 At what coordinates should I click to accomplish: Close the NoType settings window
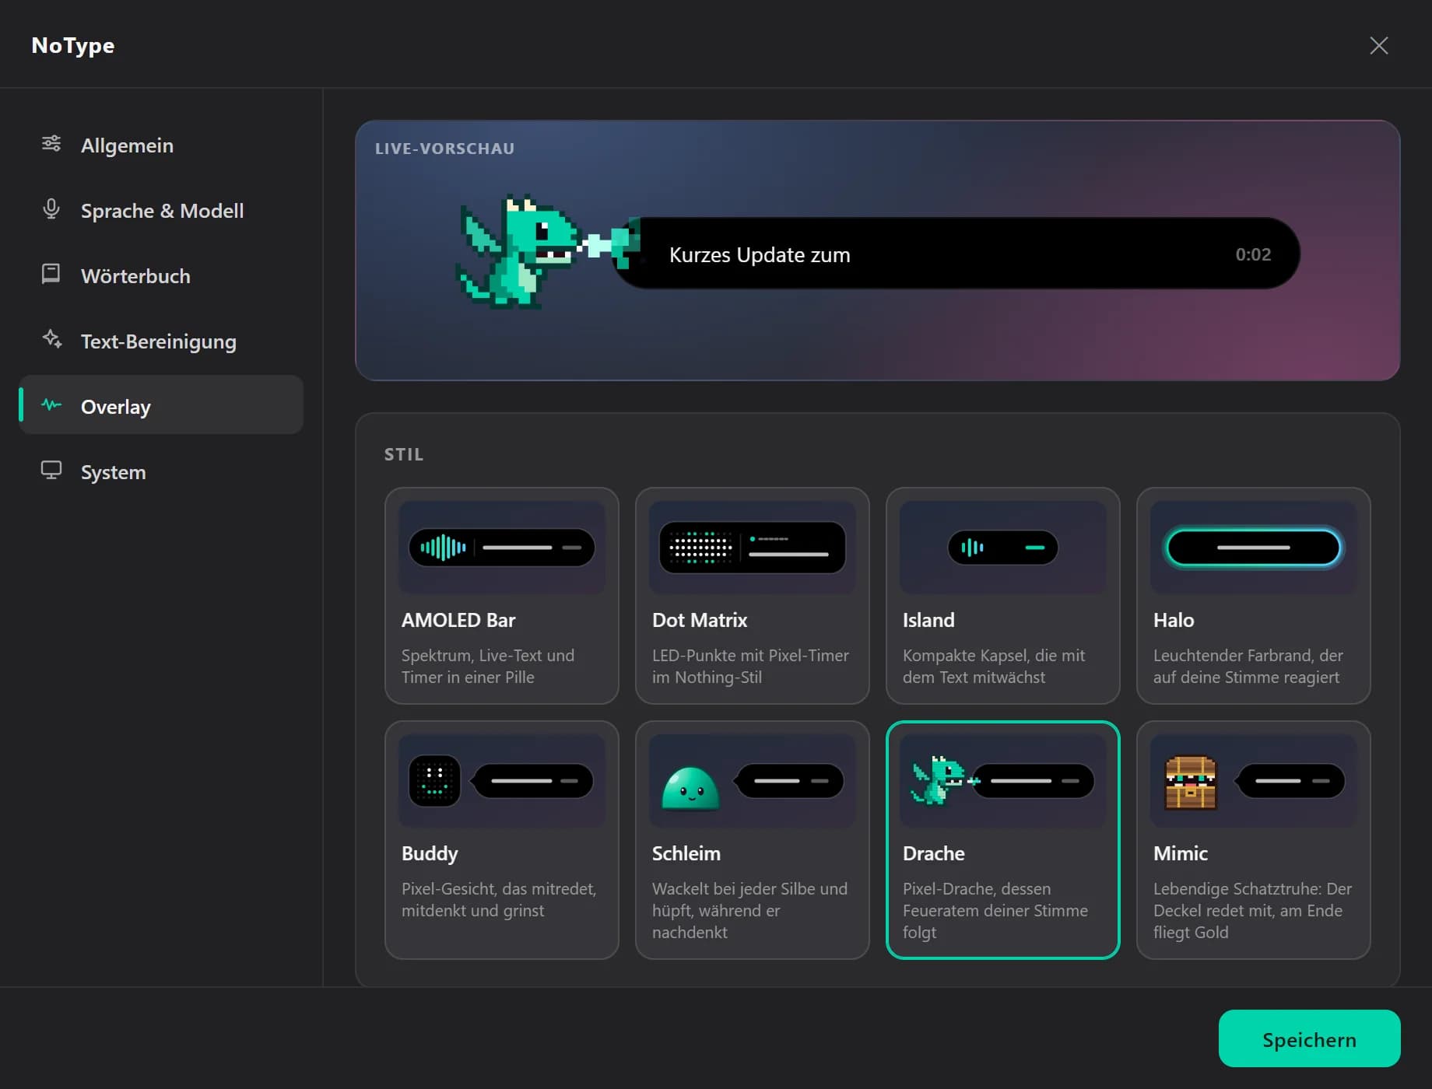1378,46
